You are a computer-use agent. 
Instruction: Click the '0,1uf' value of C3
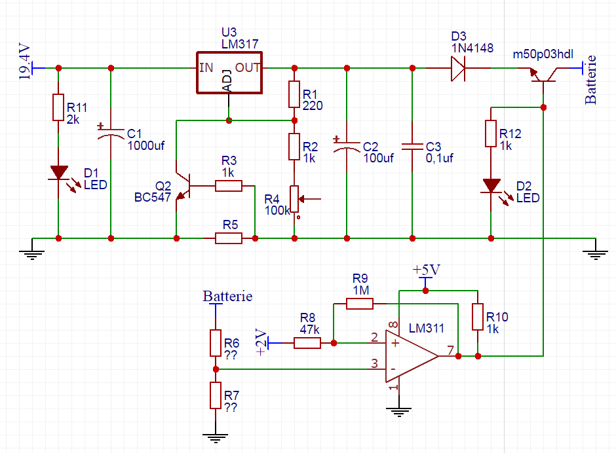click(x=439, y=158)
